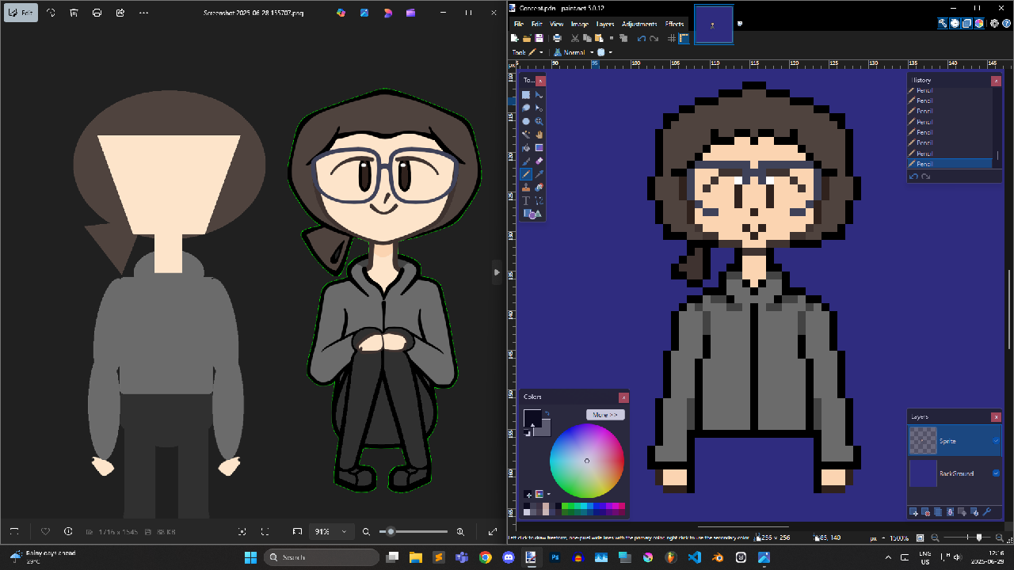Expand the image list arrow beside thumbnail
This screenshot has width=1014, height=570.
tap(740, 24)
